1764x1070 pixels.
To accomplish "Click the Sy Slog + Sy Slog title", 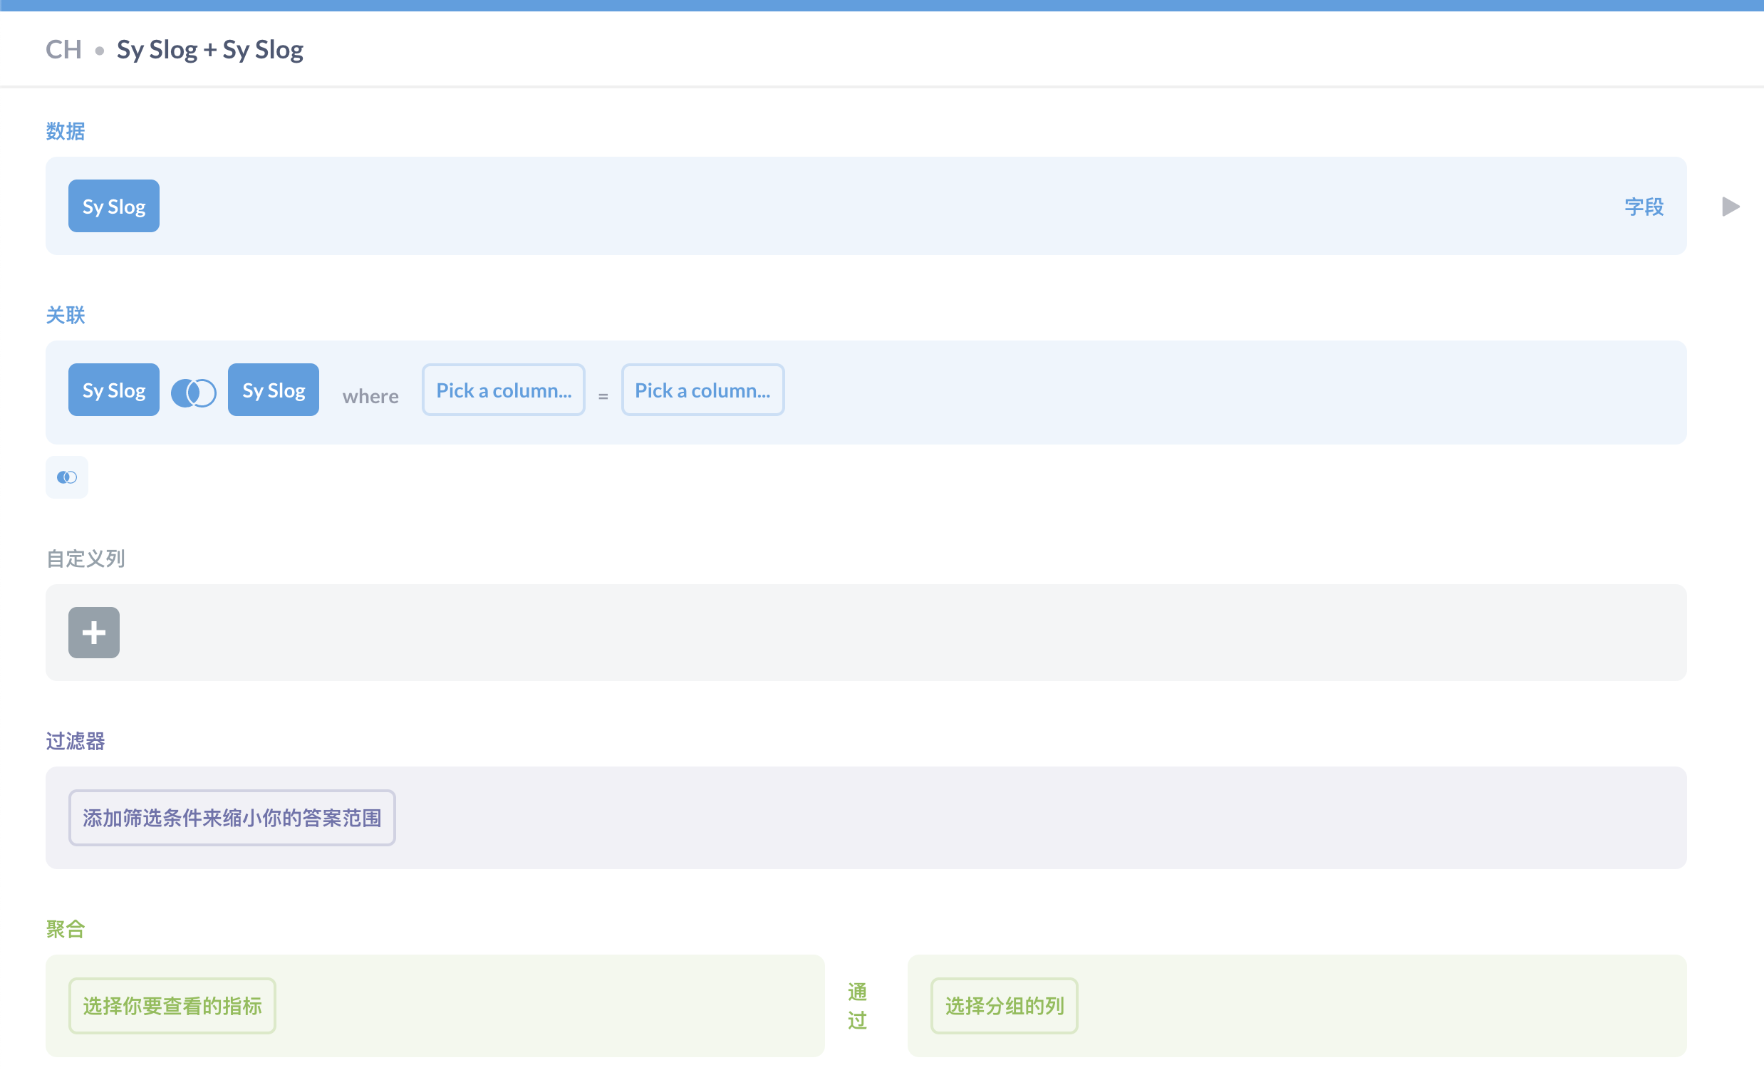I will 209,49.
